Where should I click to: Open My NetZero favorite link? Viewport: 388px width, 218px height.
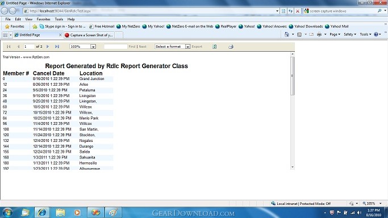[x=128, y=27]
